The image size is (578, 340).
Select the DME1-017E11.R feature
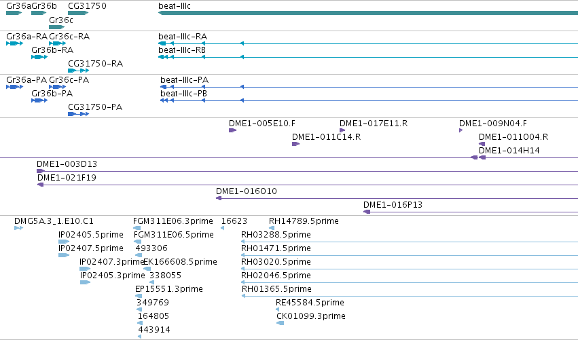pos(342,130)
